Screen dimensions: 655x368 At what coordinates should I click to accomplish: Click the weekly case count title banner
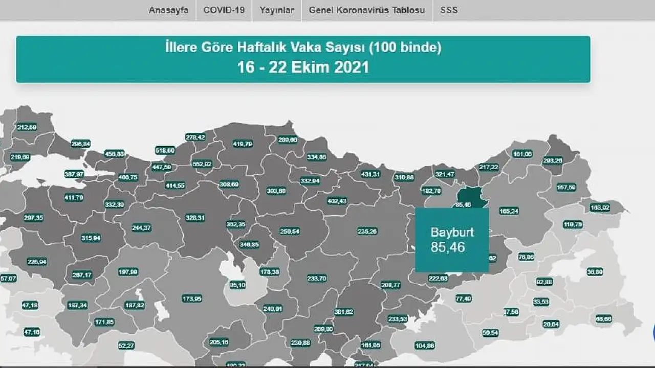303,59
